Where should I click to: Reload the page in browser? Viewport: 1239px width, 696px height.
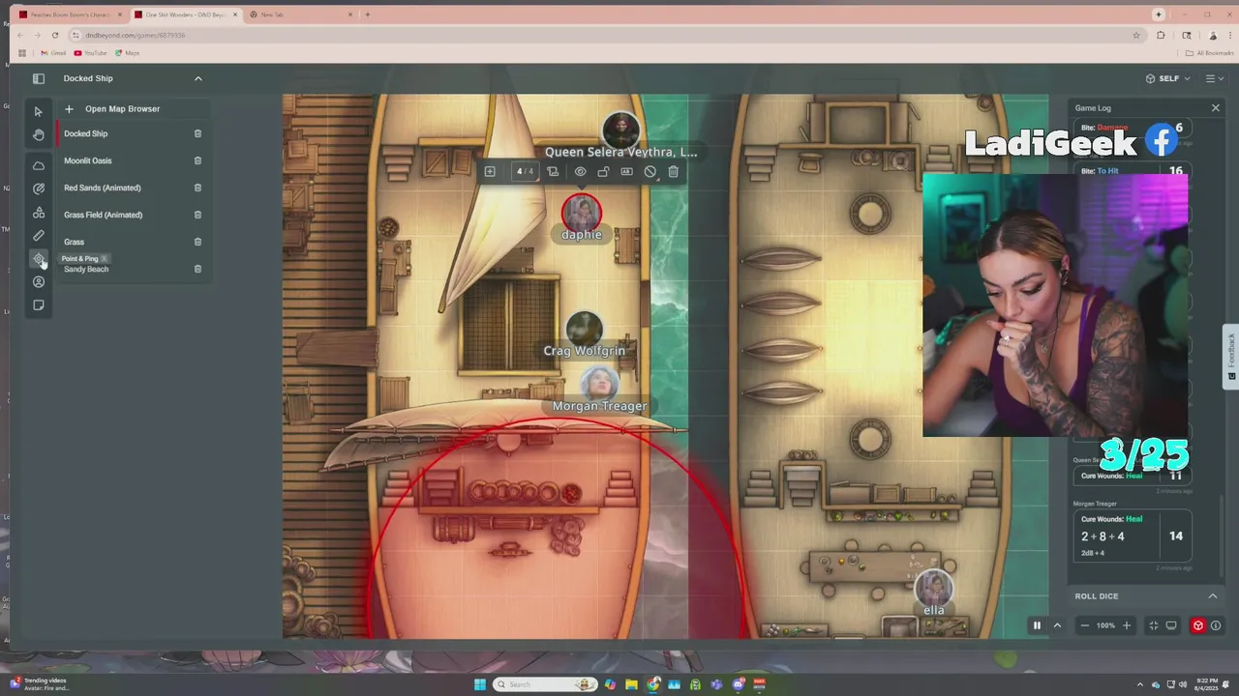click(x=55, y=35)
